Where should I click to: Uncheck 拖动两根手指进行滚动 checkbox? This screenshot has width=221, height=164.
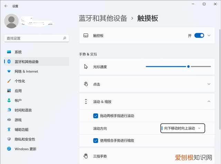pyautogui.click(x=96, y=116)
